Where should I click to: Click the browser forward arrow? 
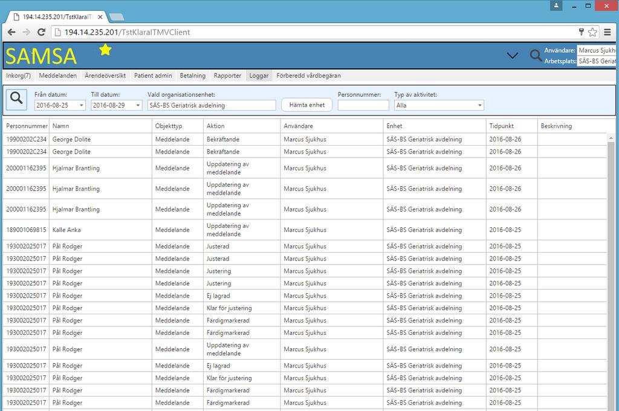[x=27, y=33]
